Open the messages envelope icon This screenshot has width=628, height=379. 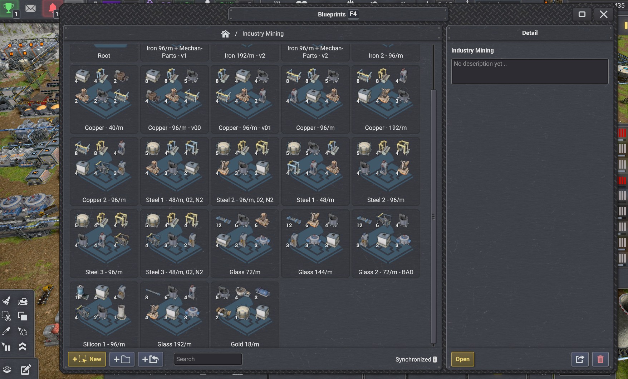click(x=31, y=8)
